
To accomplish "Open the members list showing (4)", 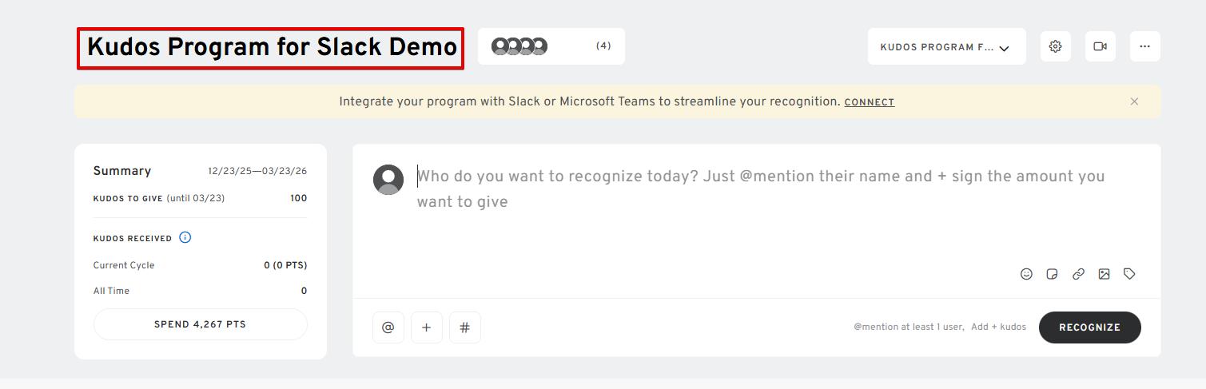I will coord(551,46).
